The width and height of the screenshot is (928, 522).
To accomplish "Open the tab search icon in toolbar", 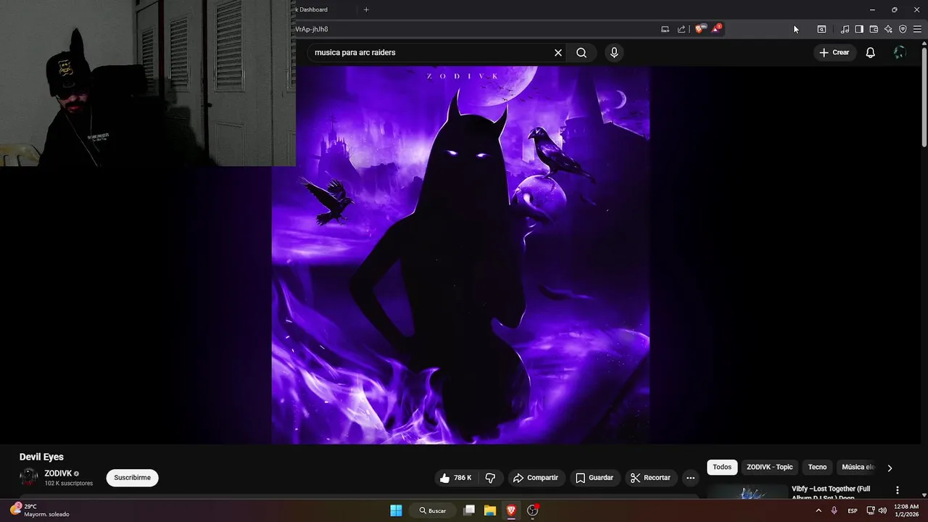I will click(821, 29).
